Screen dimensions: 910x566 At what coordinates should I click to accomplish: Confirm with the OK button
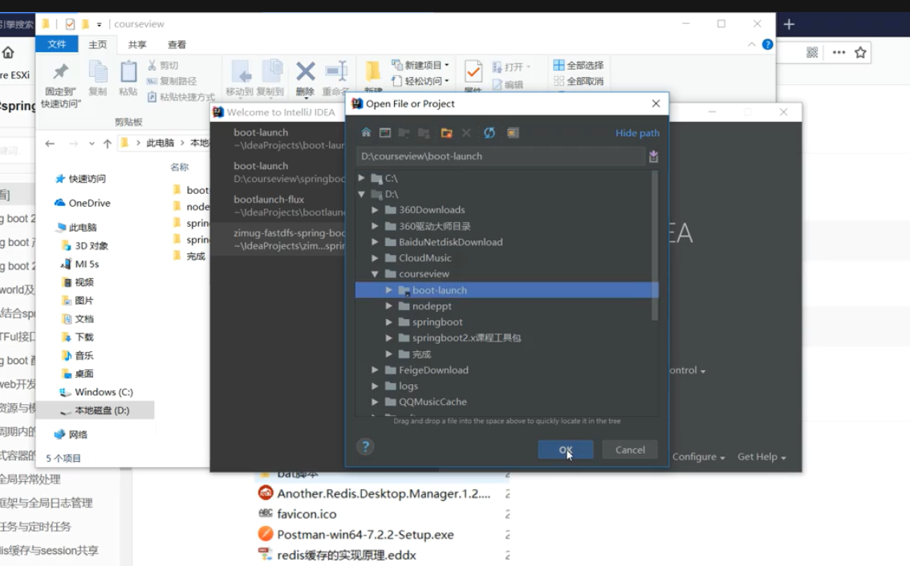(x=565, y=450)
